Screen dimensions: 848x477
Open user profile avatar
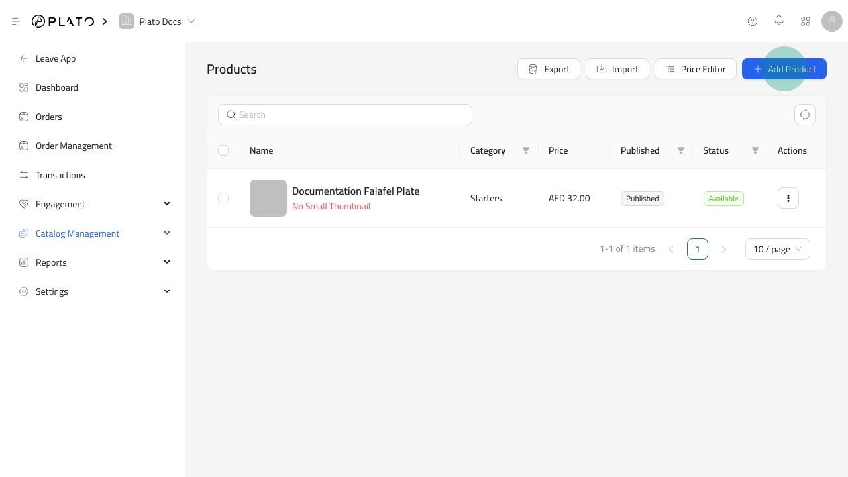click(832, 21)
